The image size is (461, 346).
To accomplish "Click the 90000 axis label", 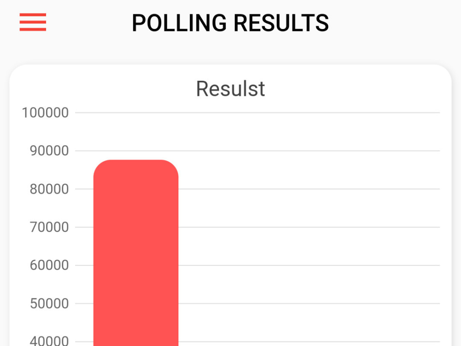I will [49, 151].
